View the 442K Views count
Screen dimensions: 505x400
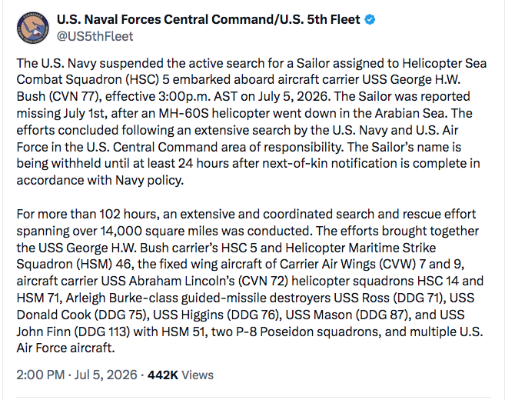181,375
